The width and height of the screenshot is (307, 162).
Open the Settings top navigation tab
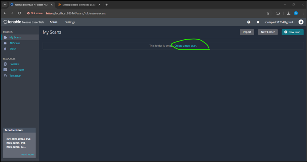70,22
